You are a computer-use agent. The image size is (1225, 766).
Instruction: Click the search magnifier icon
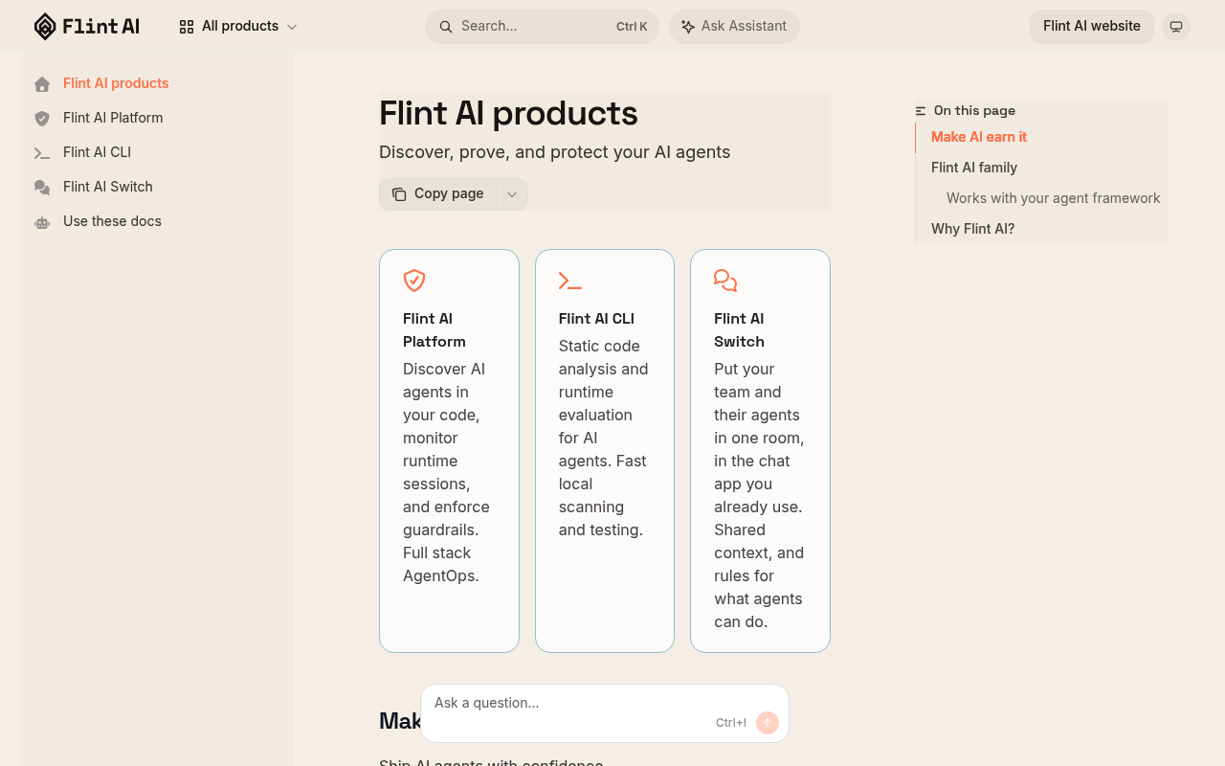click(446, 27)
